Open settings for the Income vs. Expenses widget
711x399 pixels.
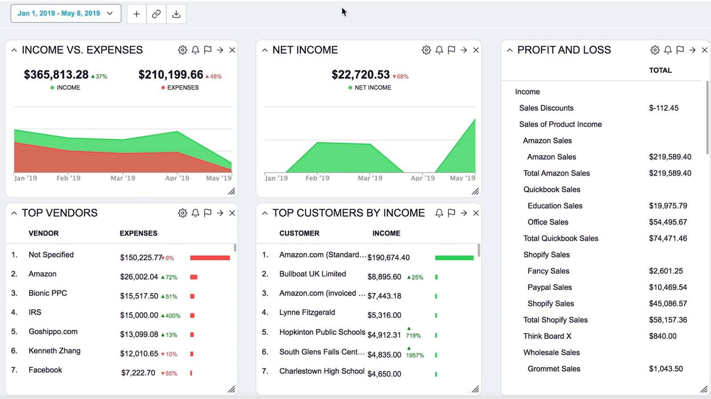pos(183,50)
